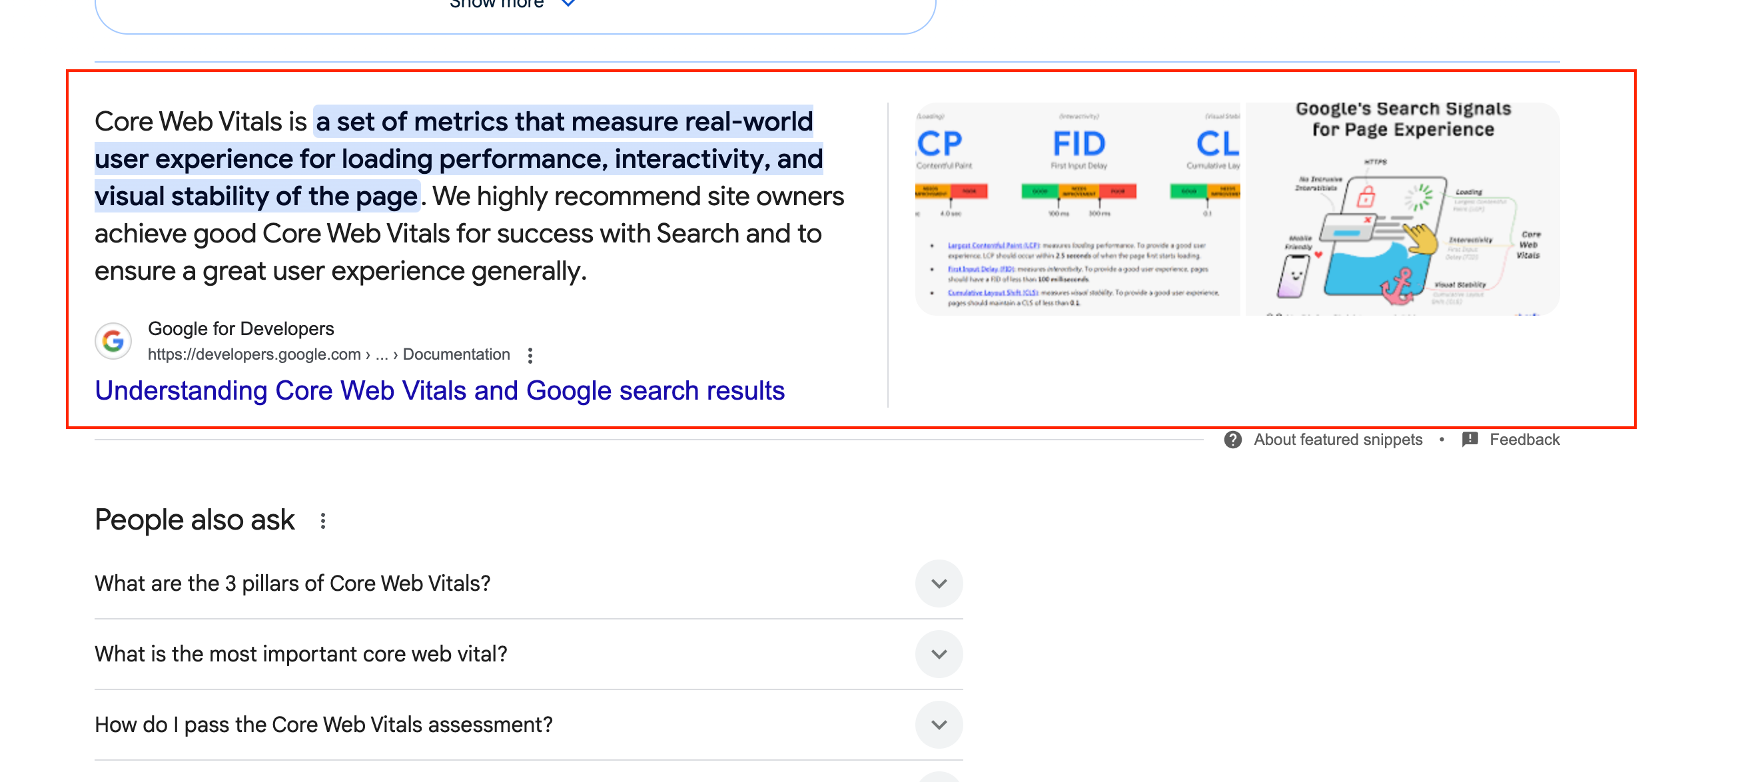Expand 'How do I pass' assessment question
The image size is (1764, 782).
point(939,725)
